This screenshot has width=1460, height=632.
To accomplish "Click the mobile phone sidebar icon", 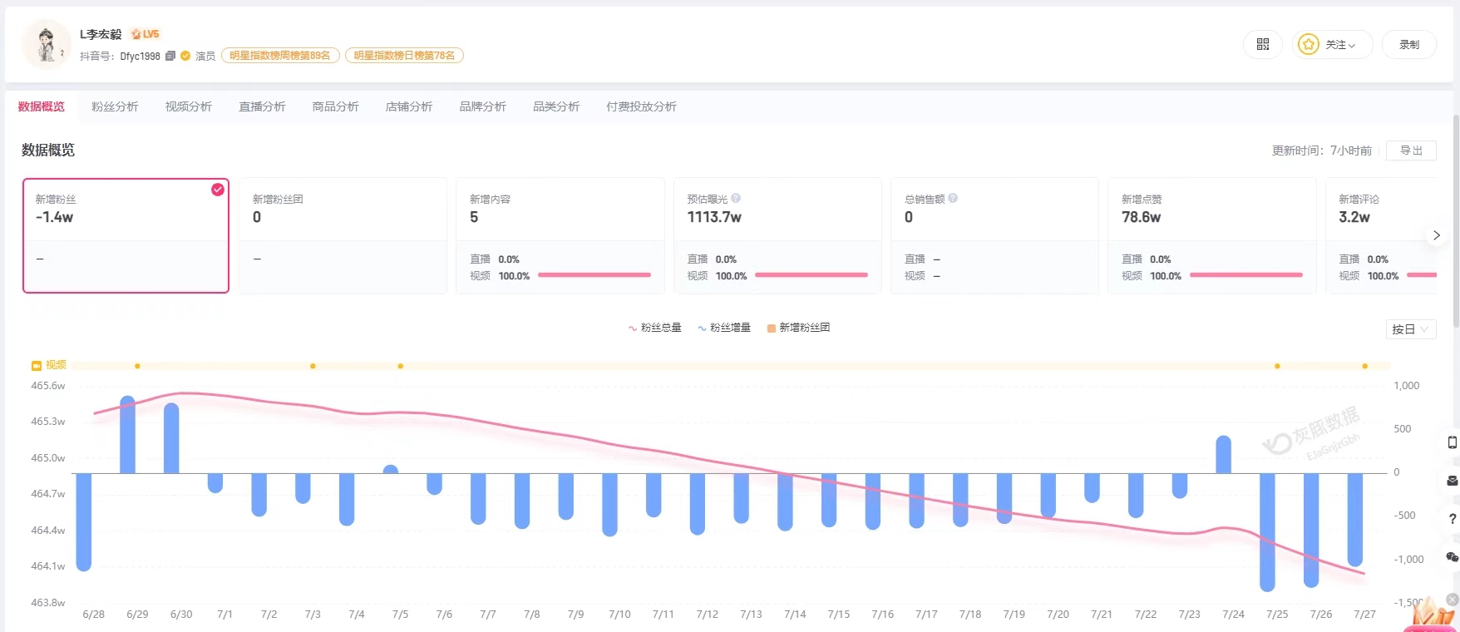I will [x=1453, y=442].
